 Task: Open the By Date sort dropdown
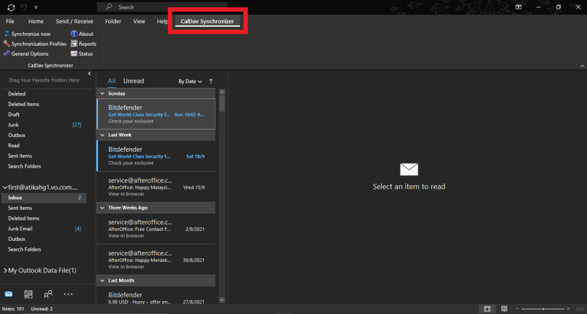190,81
